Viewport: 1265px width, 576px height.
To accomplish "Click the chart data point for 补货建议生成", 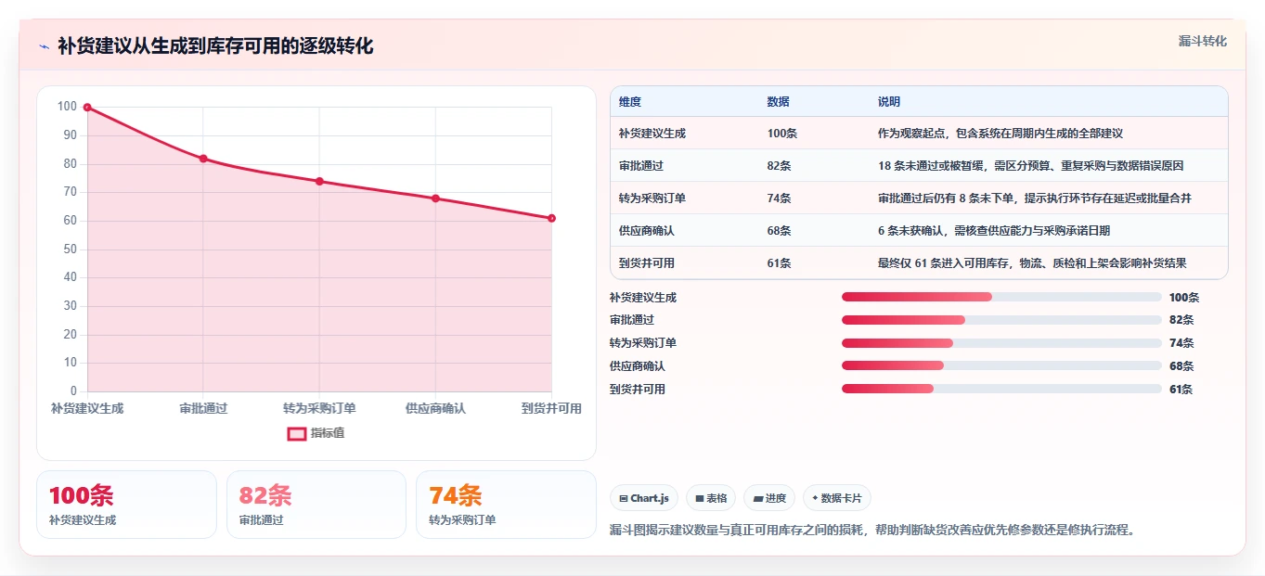I will click(87, 108).
